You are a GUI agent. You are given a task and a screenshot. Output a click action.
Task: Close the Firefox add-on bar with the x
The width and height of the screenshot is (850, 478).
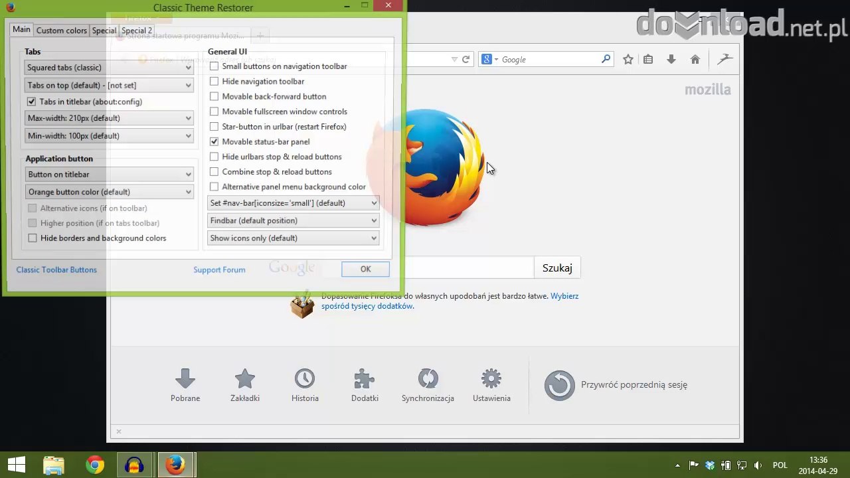coord(118,432)
